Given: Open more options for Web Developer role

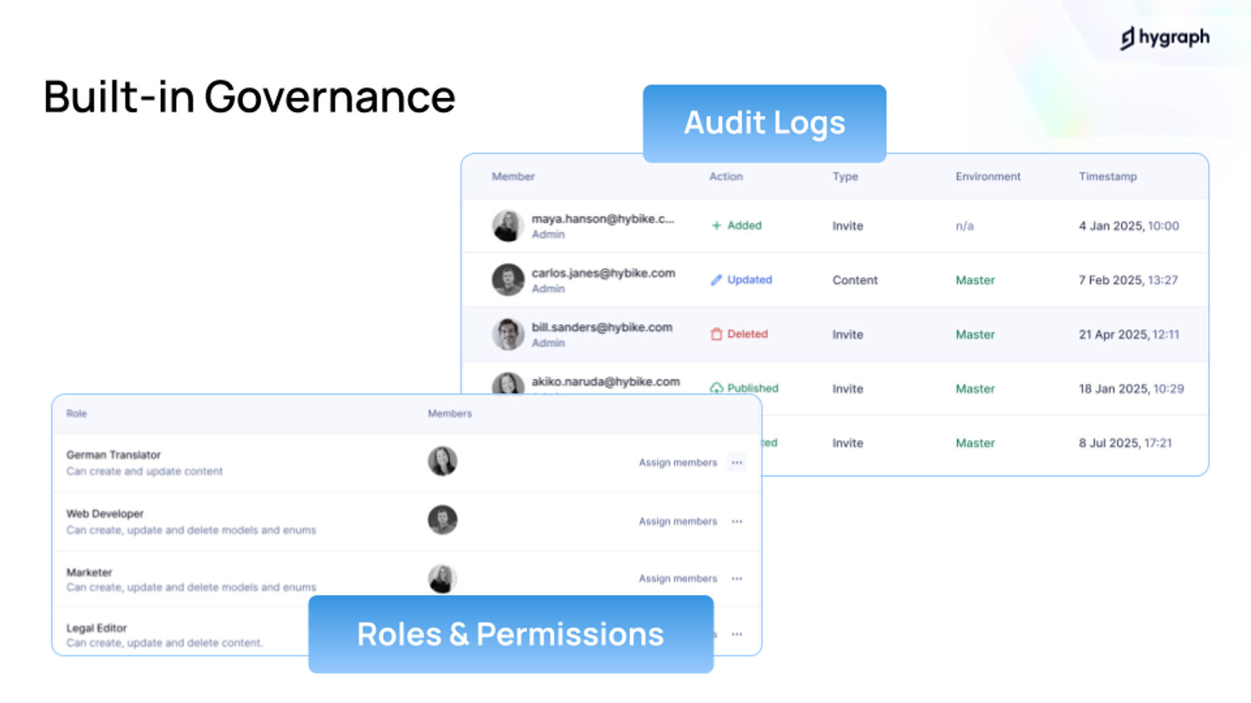Looking at the screenshot, I should tap(737, 521).
